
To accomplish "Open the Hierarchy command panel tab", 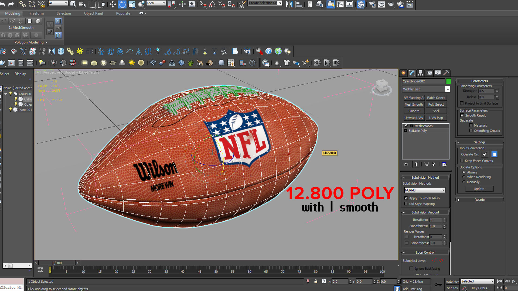I will point(420,73).
